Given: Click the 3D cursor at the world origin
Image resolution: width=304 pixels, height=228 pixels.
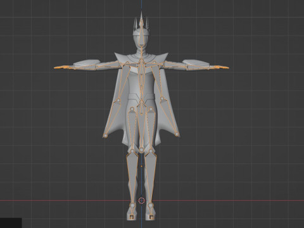Looking at the screenshot, I should pyautogui.click(x=141, y=201).
